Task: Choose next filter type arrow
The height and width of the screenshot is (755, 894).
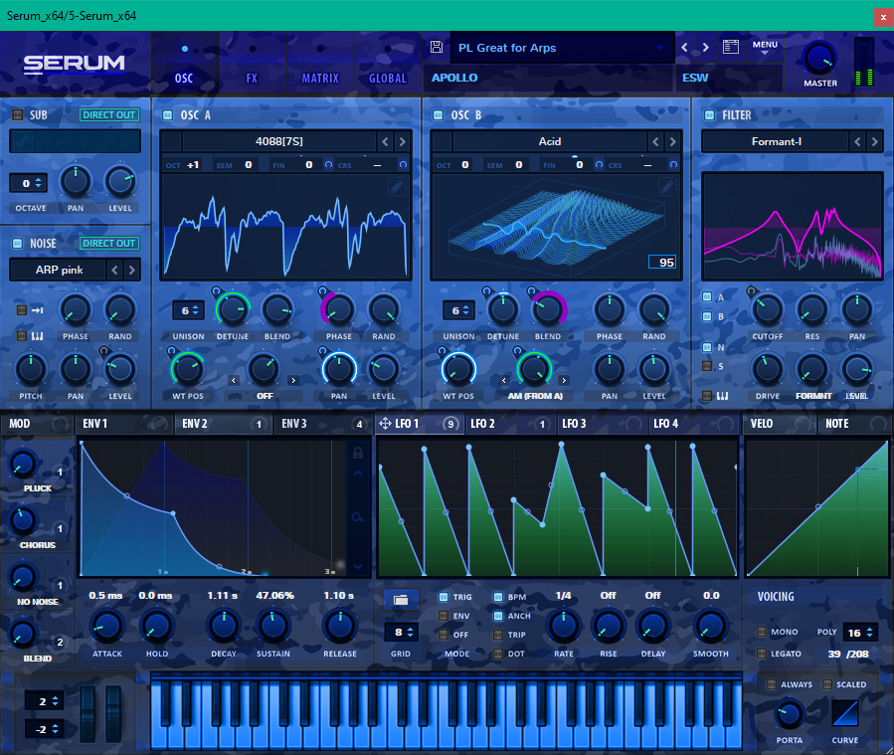Action: coord(875,141)
